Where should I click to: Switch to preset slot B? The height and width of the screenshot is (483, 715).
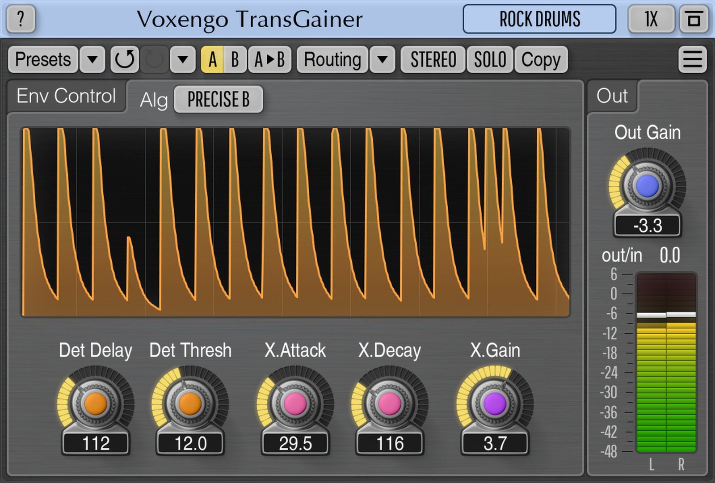pyautogui.click(x=234, y=59)
